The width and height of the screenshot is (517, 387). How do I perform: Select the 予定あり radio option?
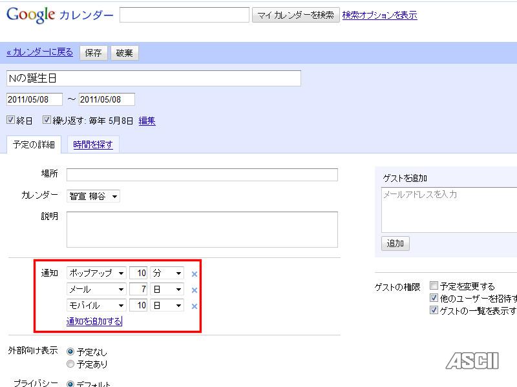[70, 364]
